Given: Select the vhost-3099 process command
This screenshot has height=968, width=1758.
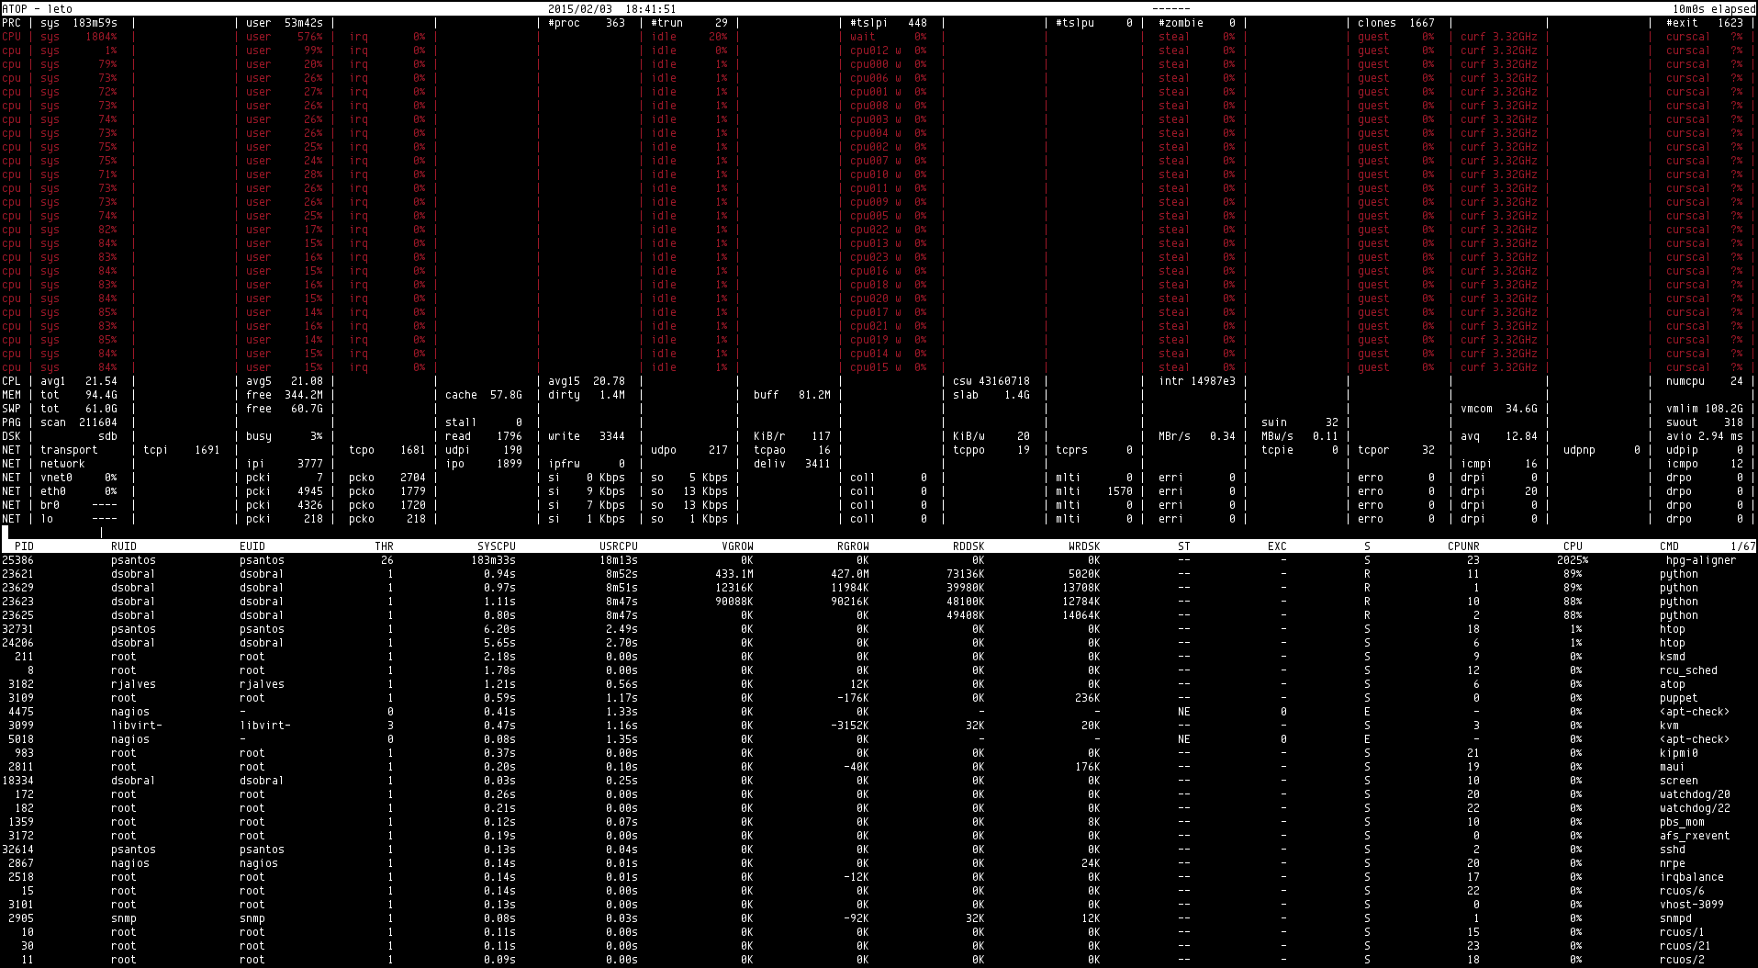Looking at the screenshot, I should pyautogui.click(x=1691, y=905).
